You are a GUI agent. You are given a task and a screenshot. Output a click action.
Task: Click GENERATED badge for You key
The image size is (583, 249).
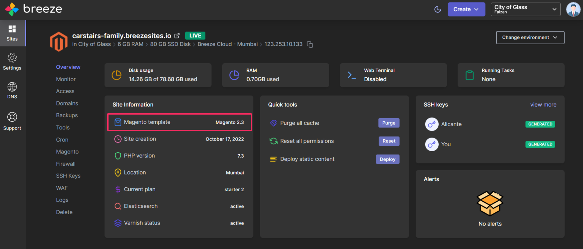pos(540,144)
